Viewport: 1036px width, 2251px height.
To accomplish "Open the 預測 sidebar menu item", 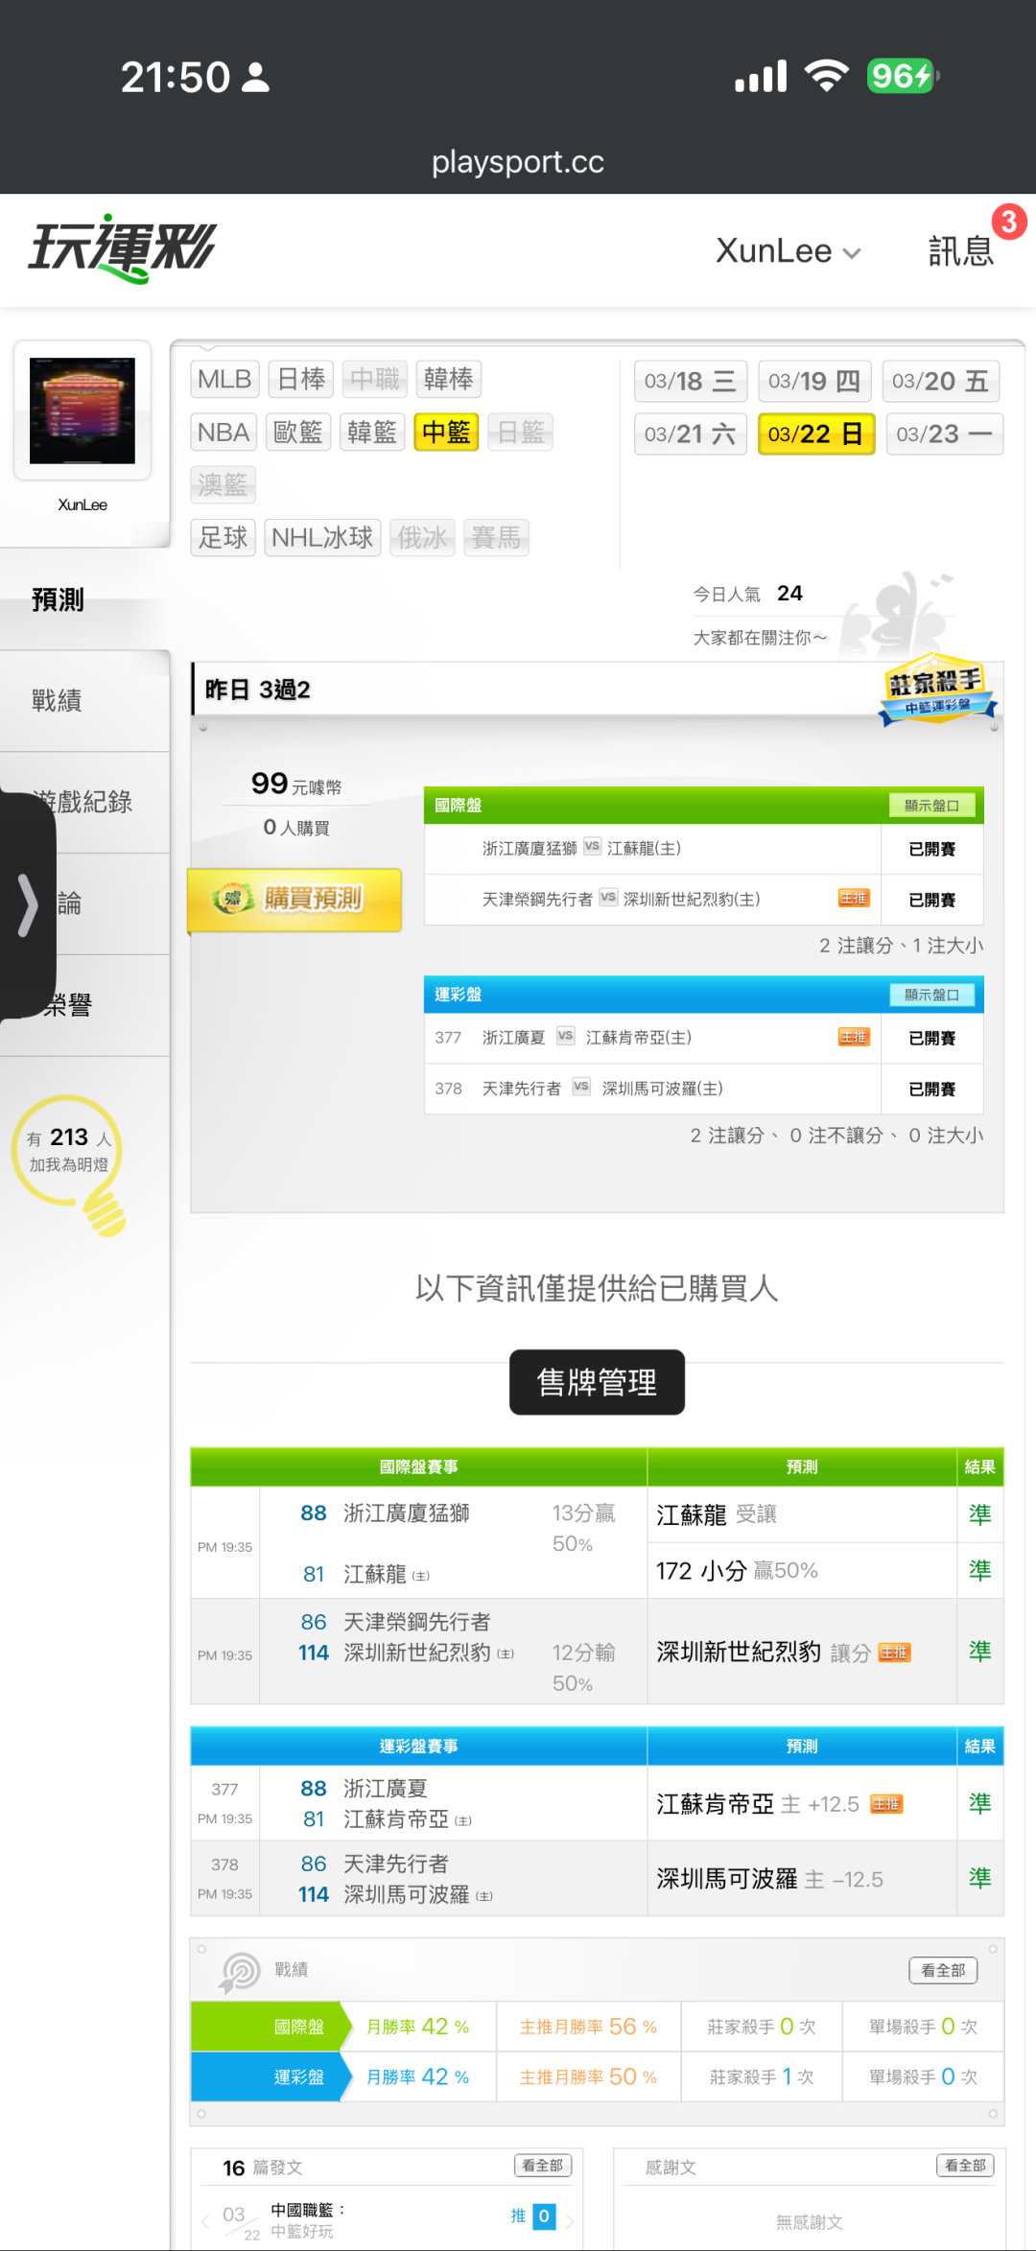I will click(x=84, y=599).
